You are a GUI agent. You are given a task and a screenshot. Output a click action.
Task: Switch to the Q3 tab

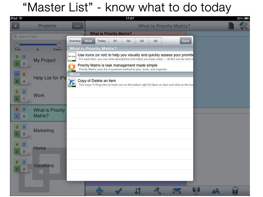(142, 41)
